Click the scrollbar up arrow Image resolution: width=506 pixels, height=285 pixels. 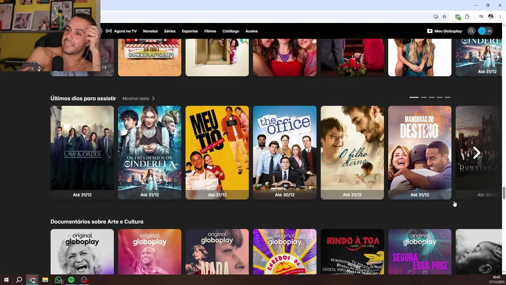click(504, 25)
